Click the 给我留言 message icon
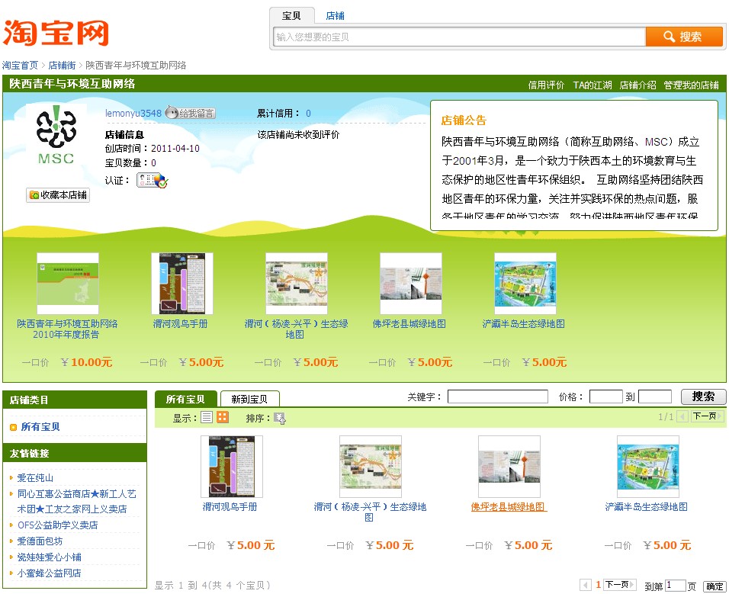 point(190,113)
